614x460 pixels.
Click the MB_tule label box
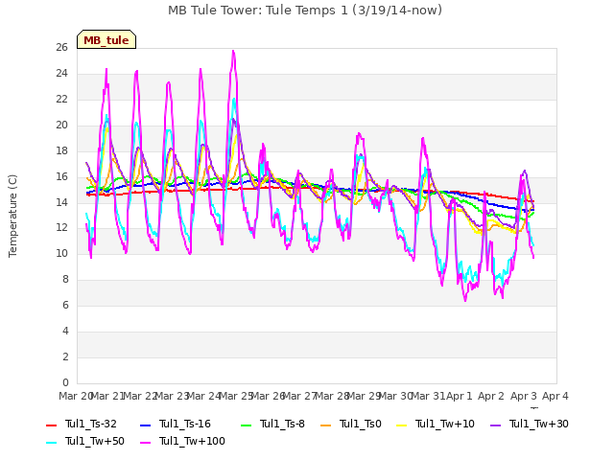point(106,39)
